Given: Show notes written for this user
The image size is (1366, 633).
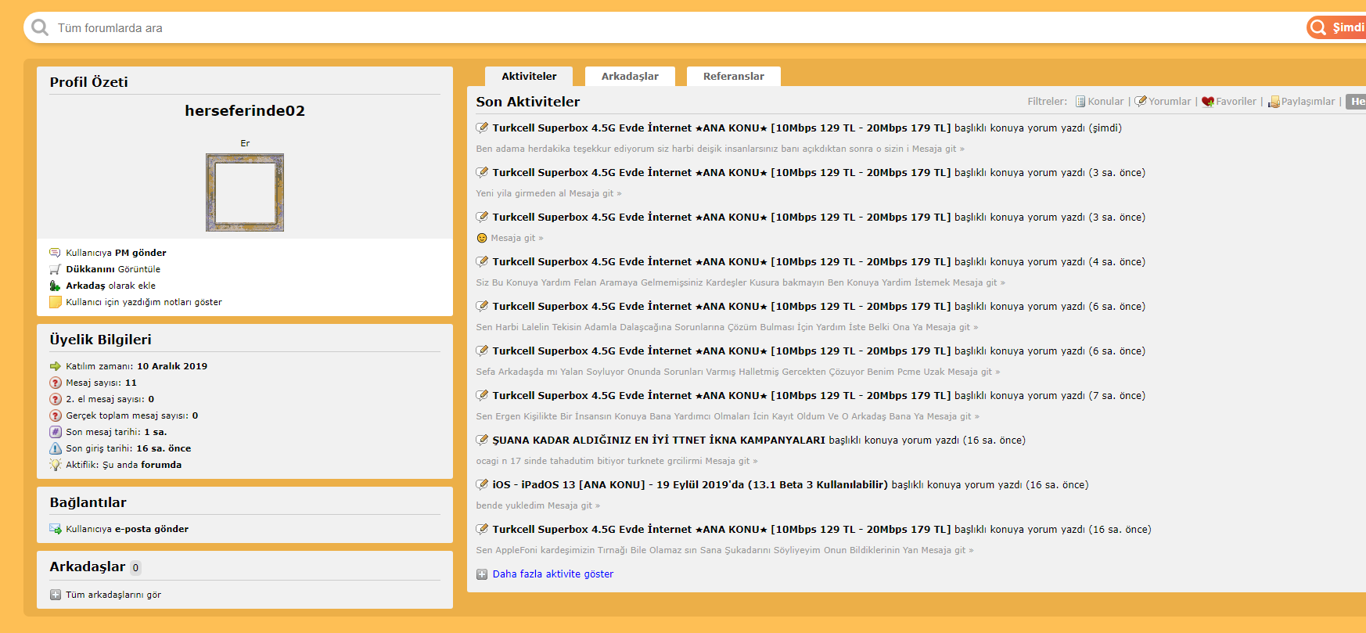Looking at the screenshot, I should (x=144, y=302).
